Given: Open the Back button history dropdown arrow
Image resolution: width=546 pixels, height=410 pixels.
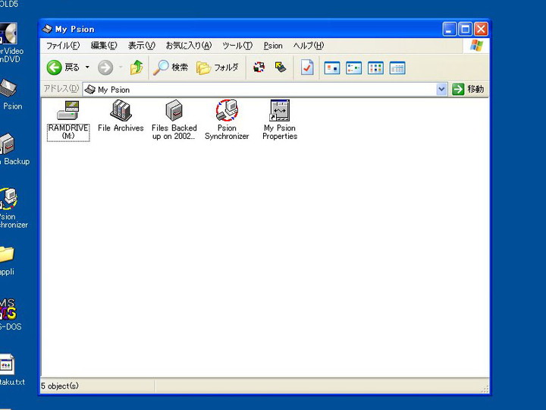Looking at the screenshot, I should 87,68.
